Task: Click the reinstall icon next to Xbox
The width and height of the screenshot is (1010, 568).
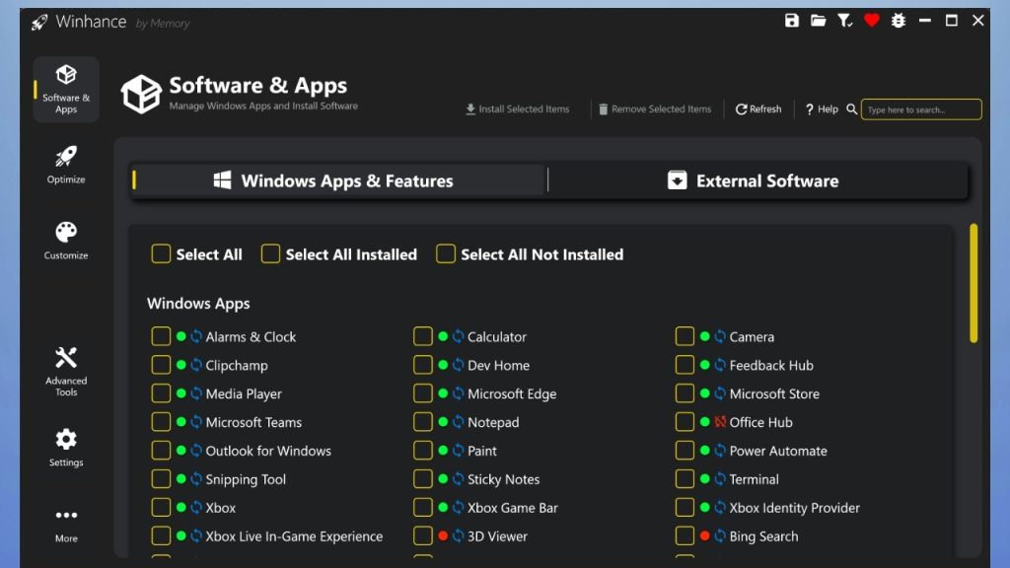Action: (196, 508)
